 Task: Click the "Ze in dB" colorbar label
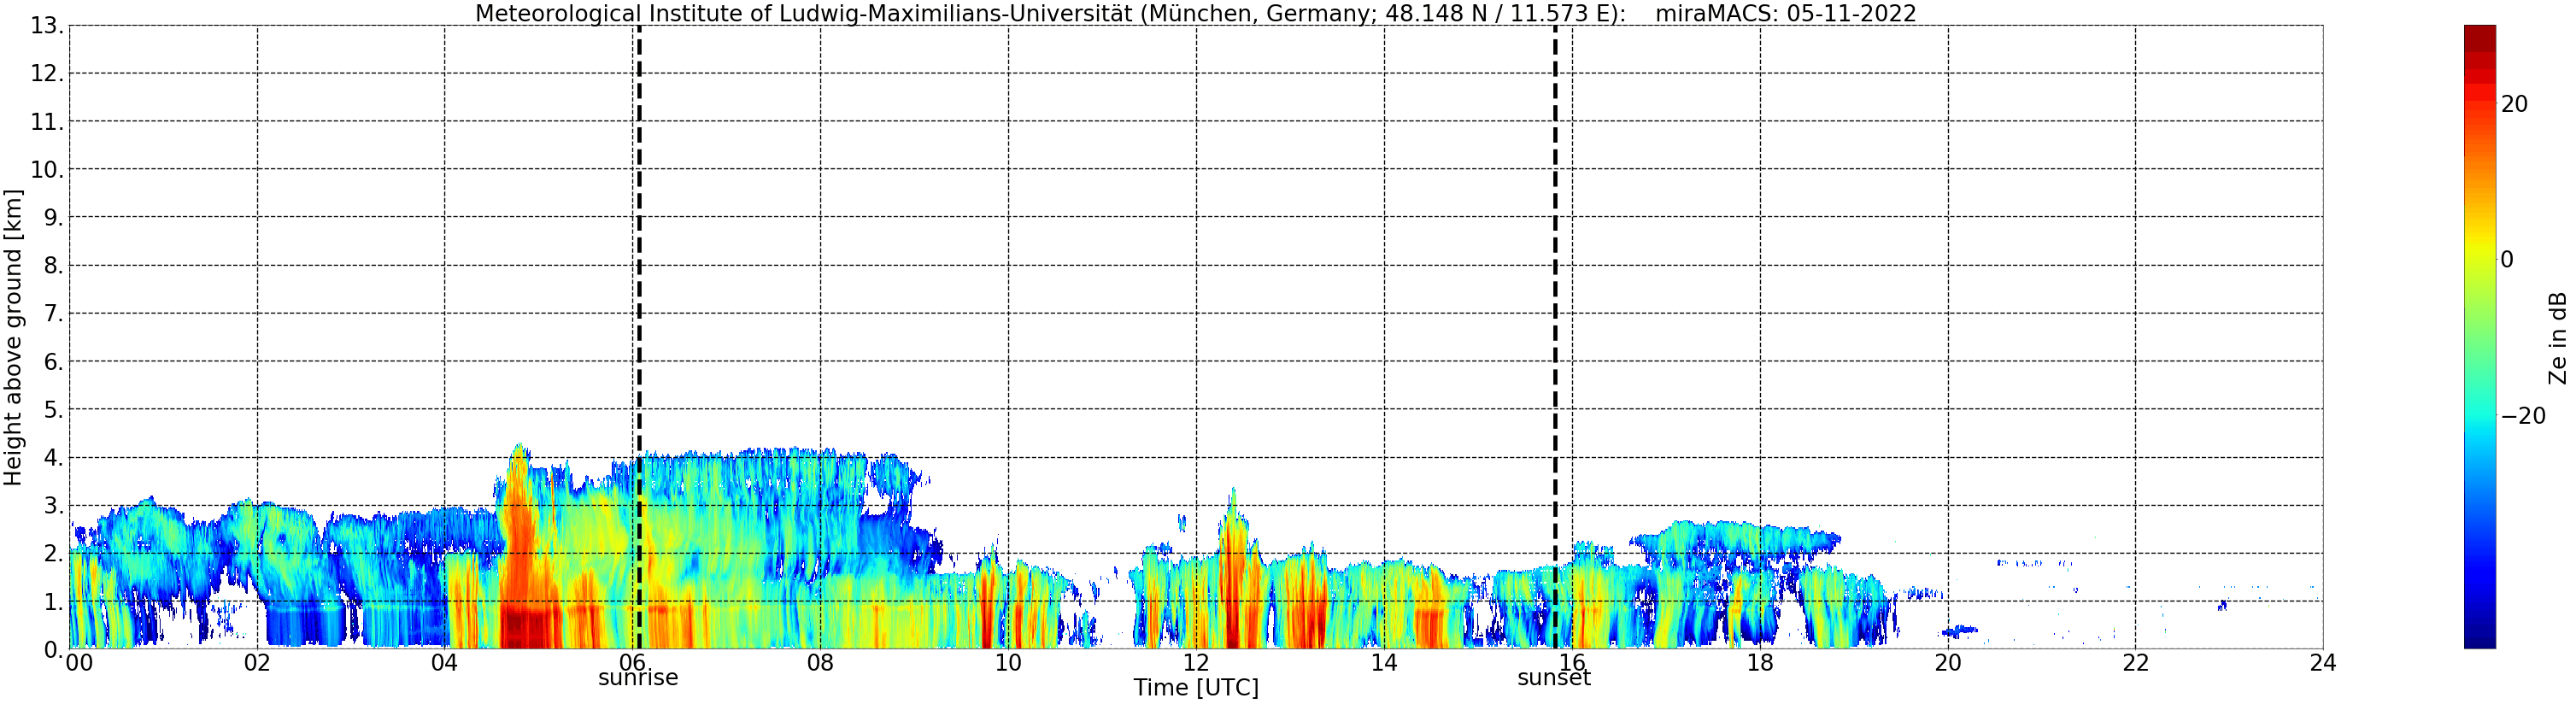pos(2557,338)
